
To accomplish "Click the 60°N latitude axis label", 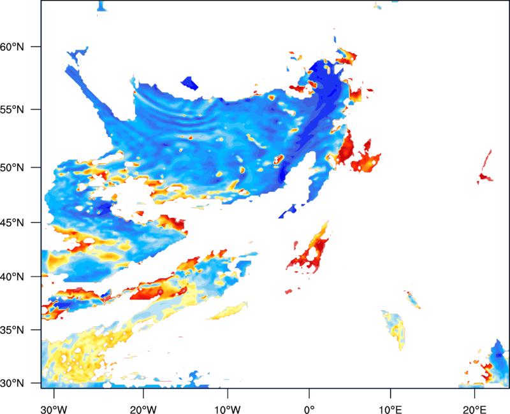I will click(x=12, y=46).
